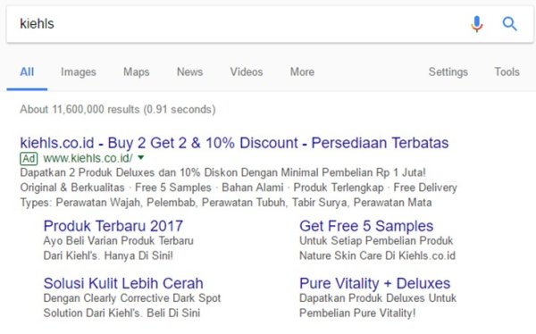Switch to the Images tab

(x=79, y=71)
